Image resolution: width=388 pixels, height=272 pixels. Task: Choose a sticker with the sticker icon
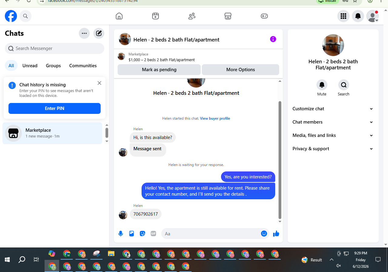[x=142, y=234]
